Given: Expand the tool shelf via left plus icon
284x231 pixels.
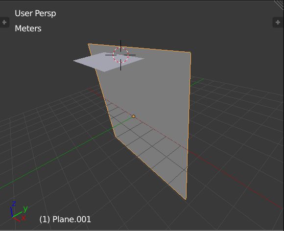Looking at the screenshot, I should pyautogui.click(x=4, y=22).
